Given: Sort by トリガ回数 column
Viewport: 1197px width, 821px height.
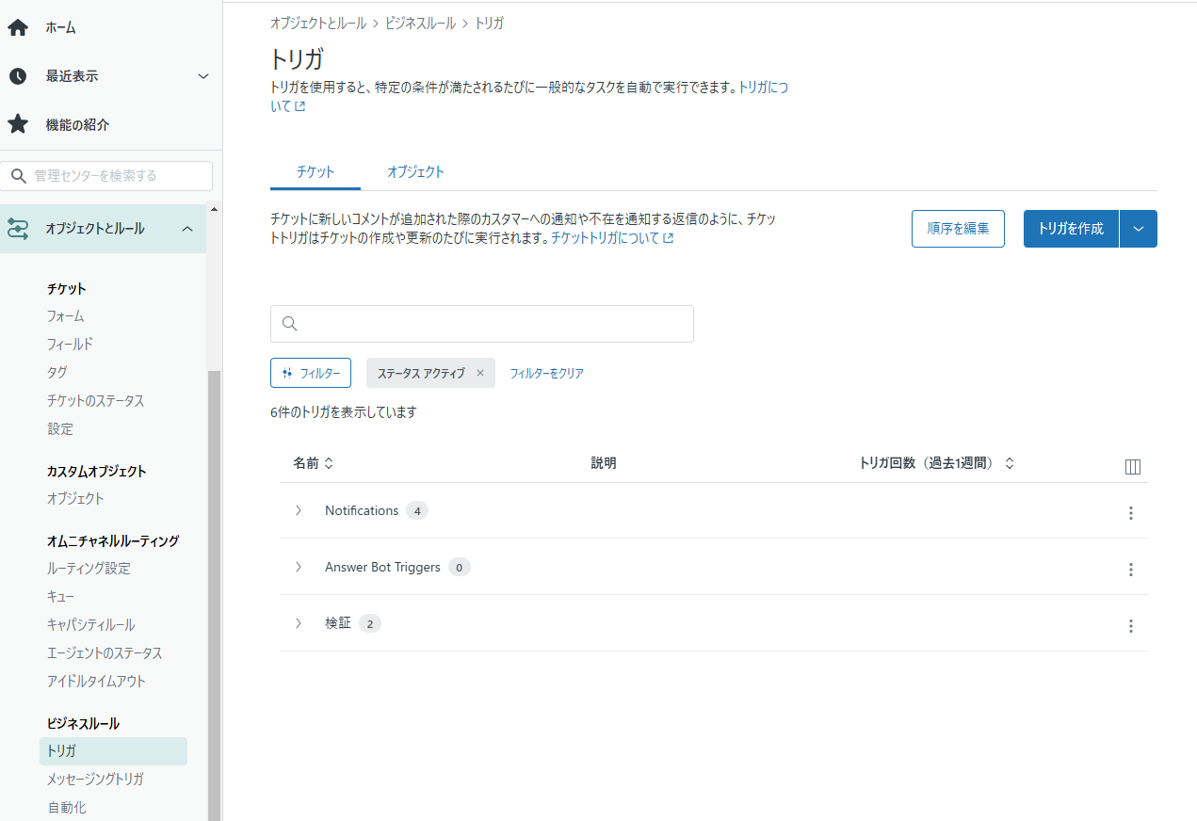Looking at the screenshot, I should pos(937,463).
